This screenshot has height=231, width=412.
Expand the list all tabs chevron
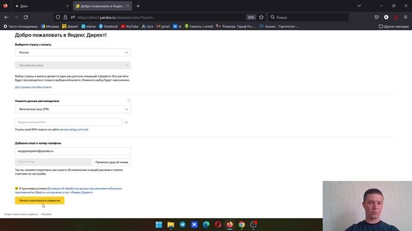point(359,6)
